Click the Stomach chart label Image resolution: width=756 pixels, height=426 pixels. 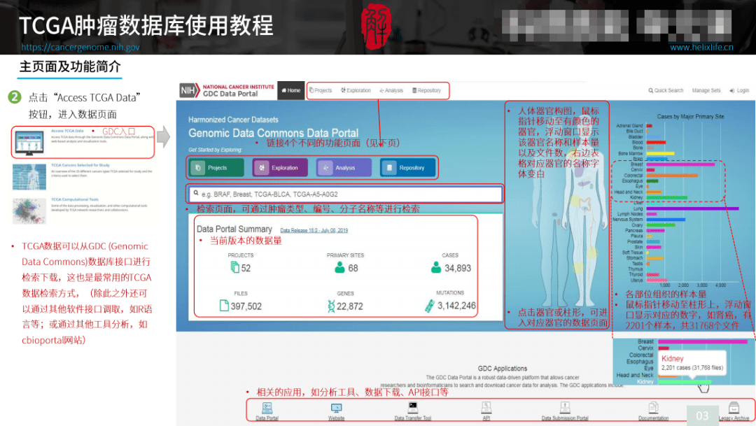tap(634, 258)
